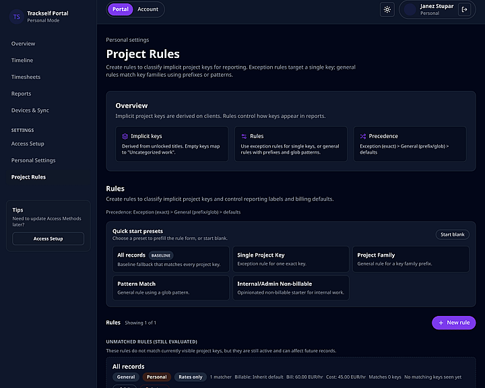This screenshot has width=485, height=388.
Task: Open Overview in sidebar
Action: (23, 44)
